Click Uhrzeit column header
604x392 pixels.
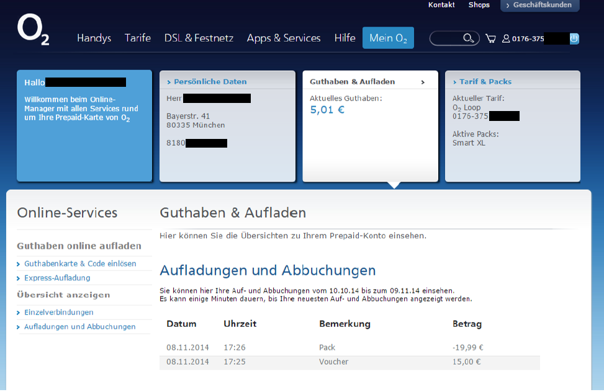240,324
